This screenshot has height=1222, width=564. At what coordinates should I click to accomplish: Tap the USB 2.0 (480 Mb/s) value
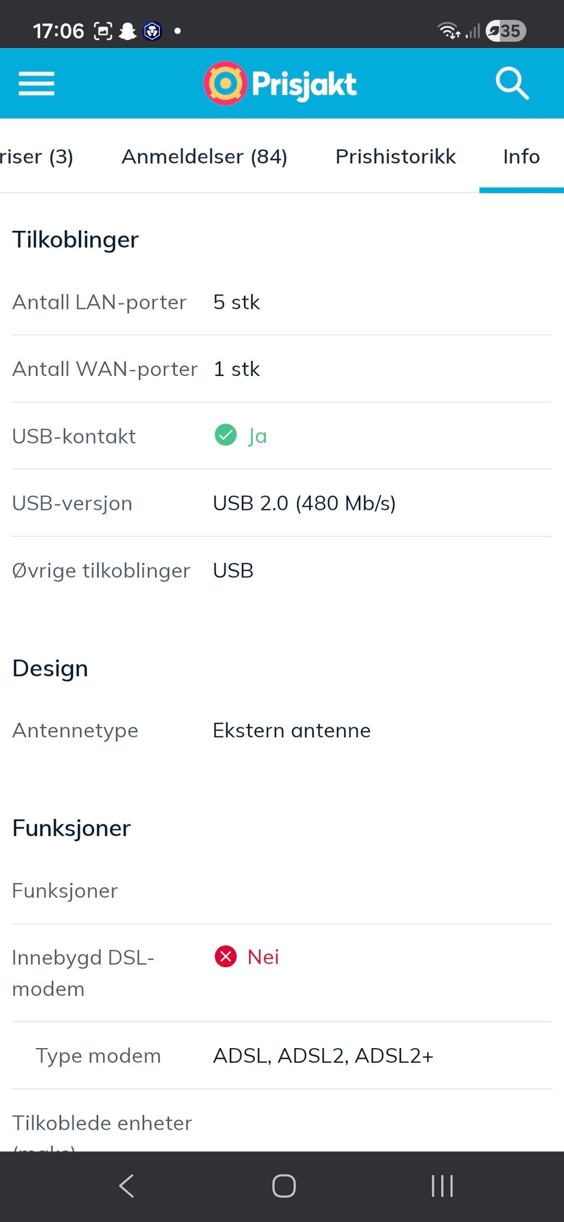[304, 503]
